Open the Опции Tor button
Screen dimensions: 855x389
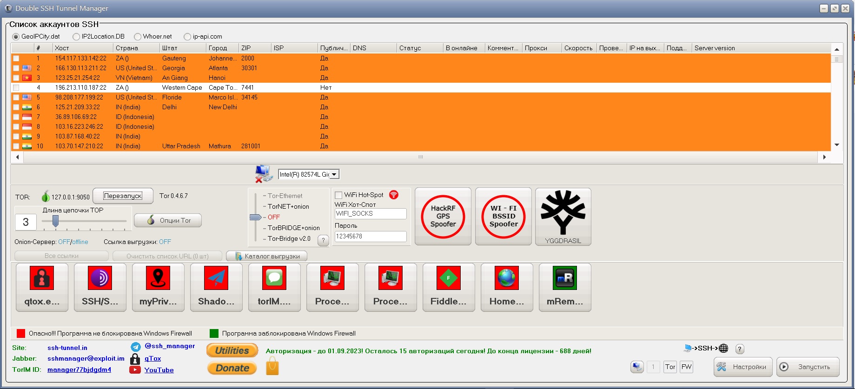pyautogui.click(x=168, y=220)
